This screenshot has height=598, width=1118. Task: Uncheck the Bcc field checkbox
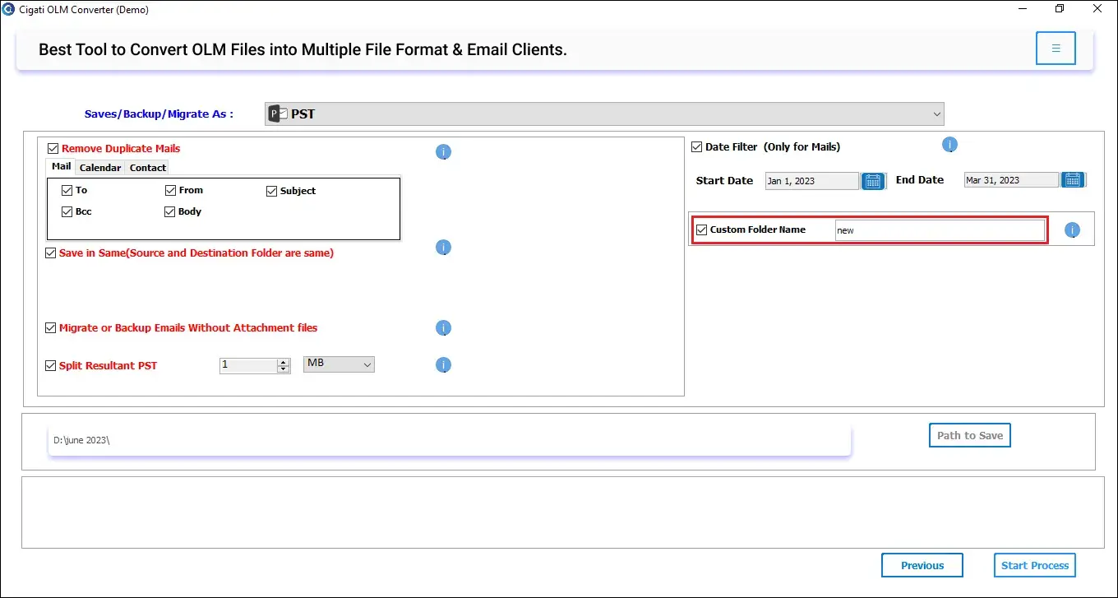(x=67, y=211)
